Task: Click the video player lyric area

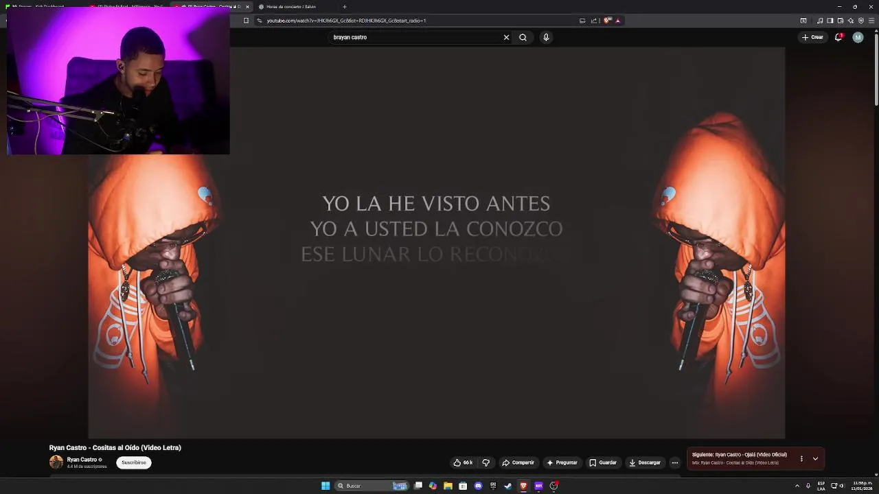Action: pyautogui.click(x=436, y=242)
